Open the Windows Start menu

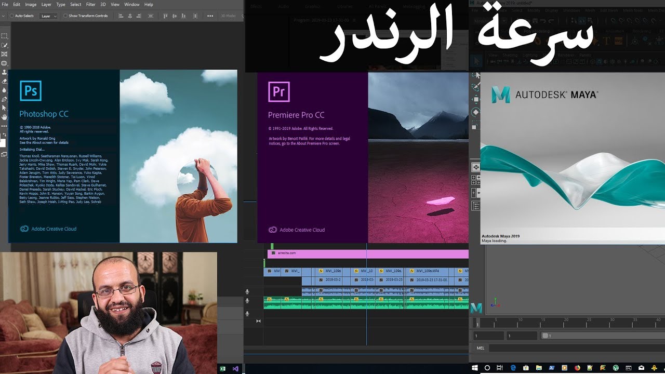(475, 368)
